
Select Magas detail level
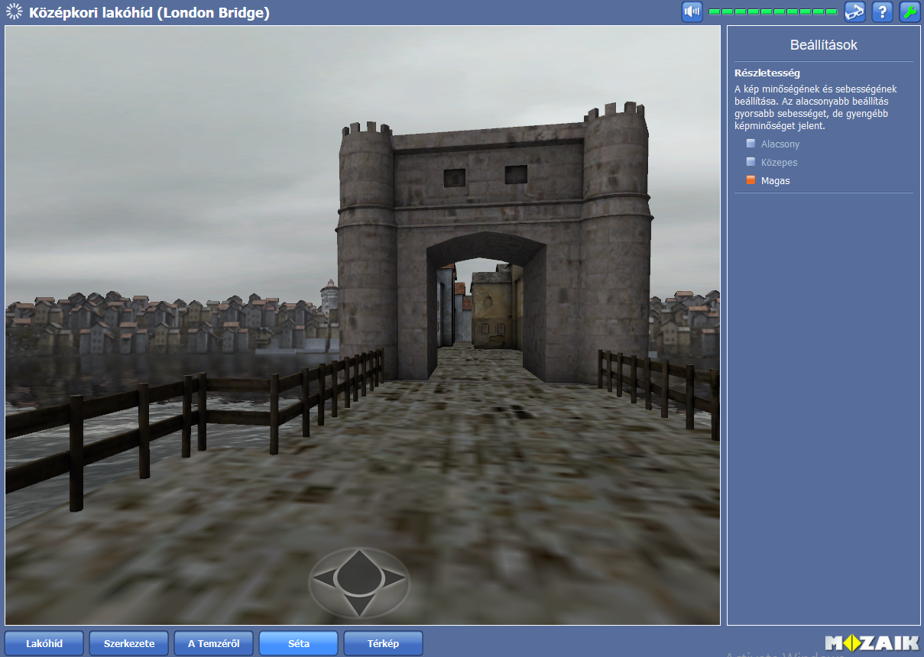[768, 180]
